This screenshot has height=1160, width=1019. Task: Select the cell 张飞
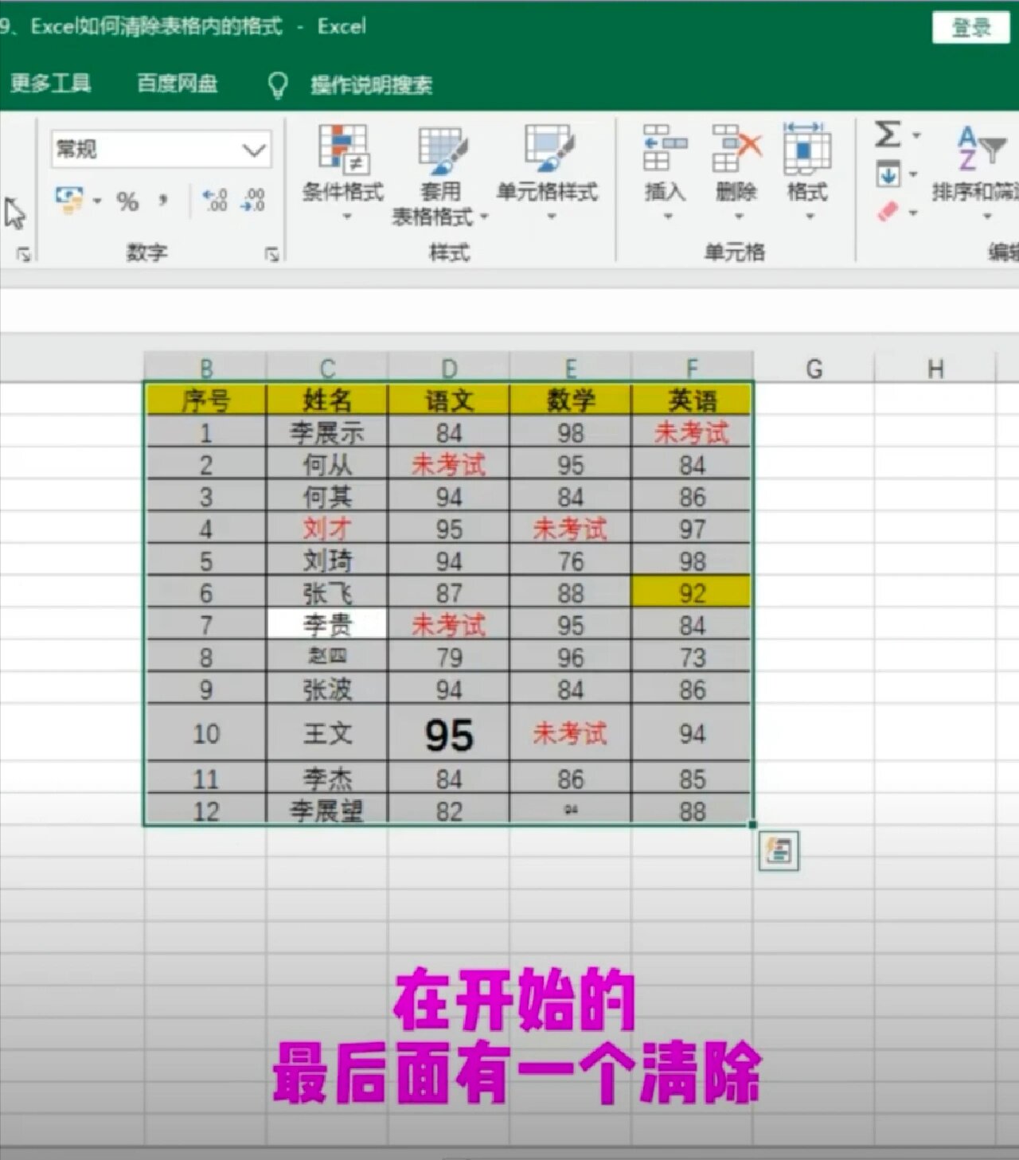click(x=327, y=593)
